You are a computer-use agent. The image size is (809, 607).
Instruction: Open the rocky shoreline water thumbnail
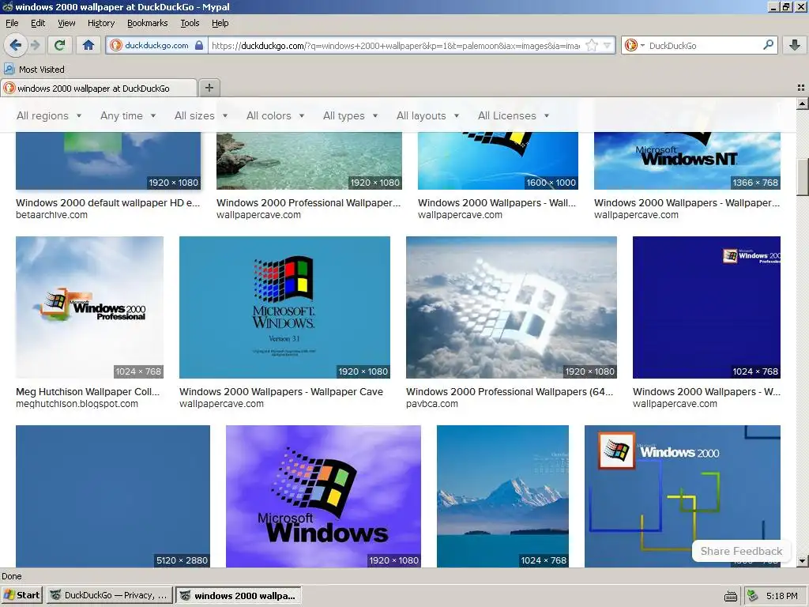pos(309,160)
